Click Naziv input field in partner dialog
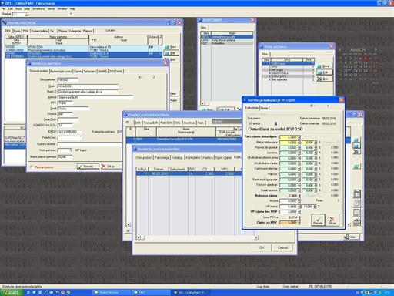 click(x=88, y=86)
